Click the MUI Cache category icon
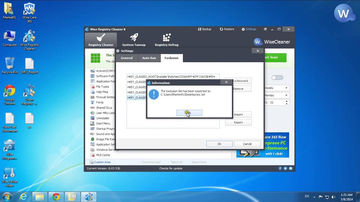 pos(93,155)
